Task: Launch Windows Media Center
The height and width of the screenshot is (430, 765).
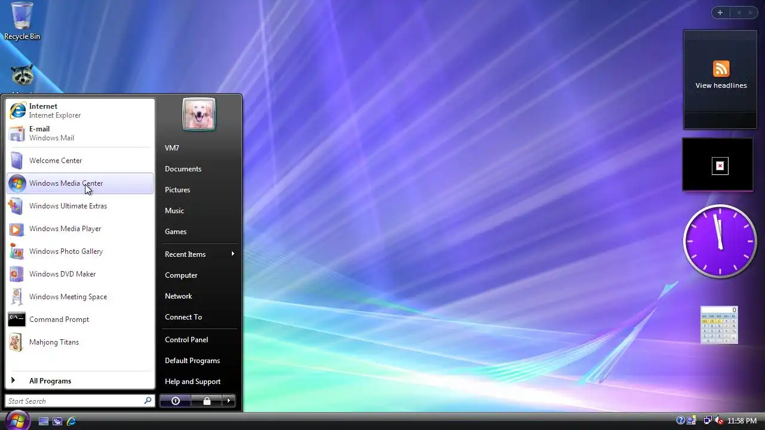Action: (79, 183)
